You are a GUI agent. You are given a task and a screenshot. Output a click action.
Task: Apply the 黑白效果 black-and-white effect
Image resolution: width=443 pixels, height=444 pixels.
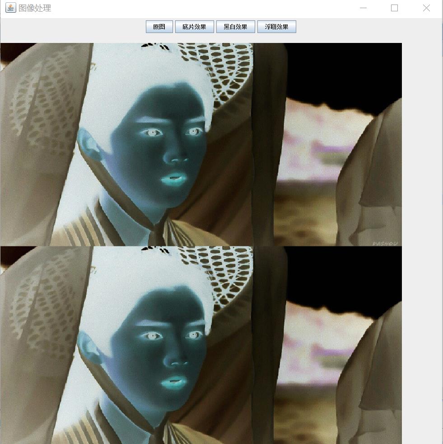pyautogui.click(x=236, y=27)
